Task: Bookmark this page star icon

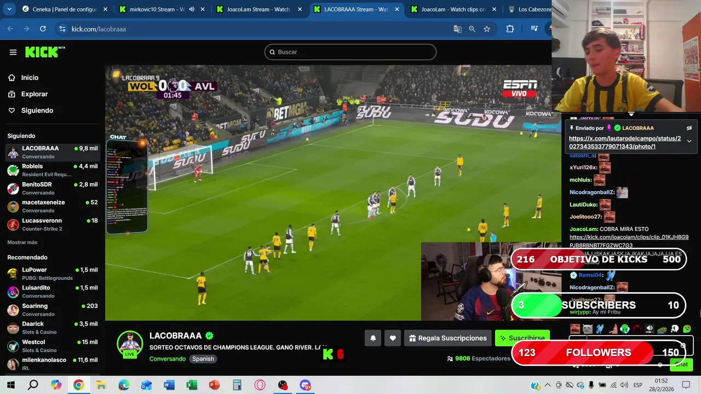Action: (x=487, y=29)
